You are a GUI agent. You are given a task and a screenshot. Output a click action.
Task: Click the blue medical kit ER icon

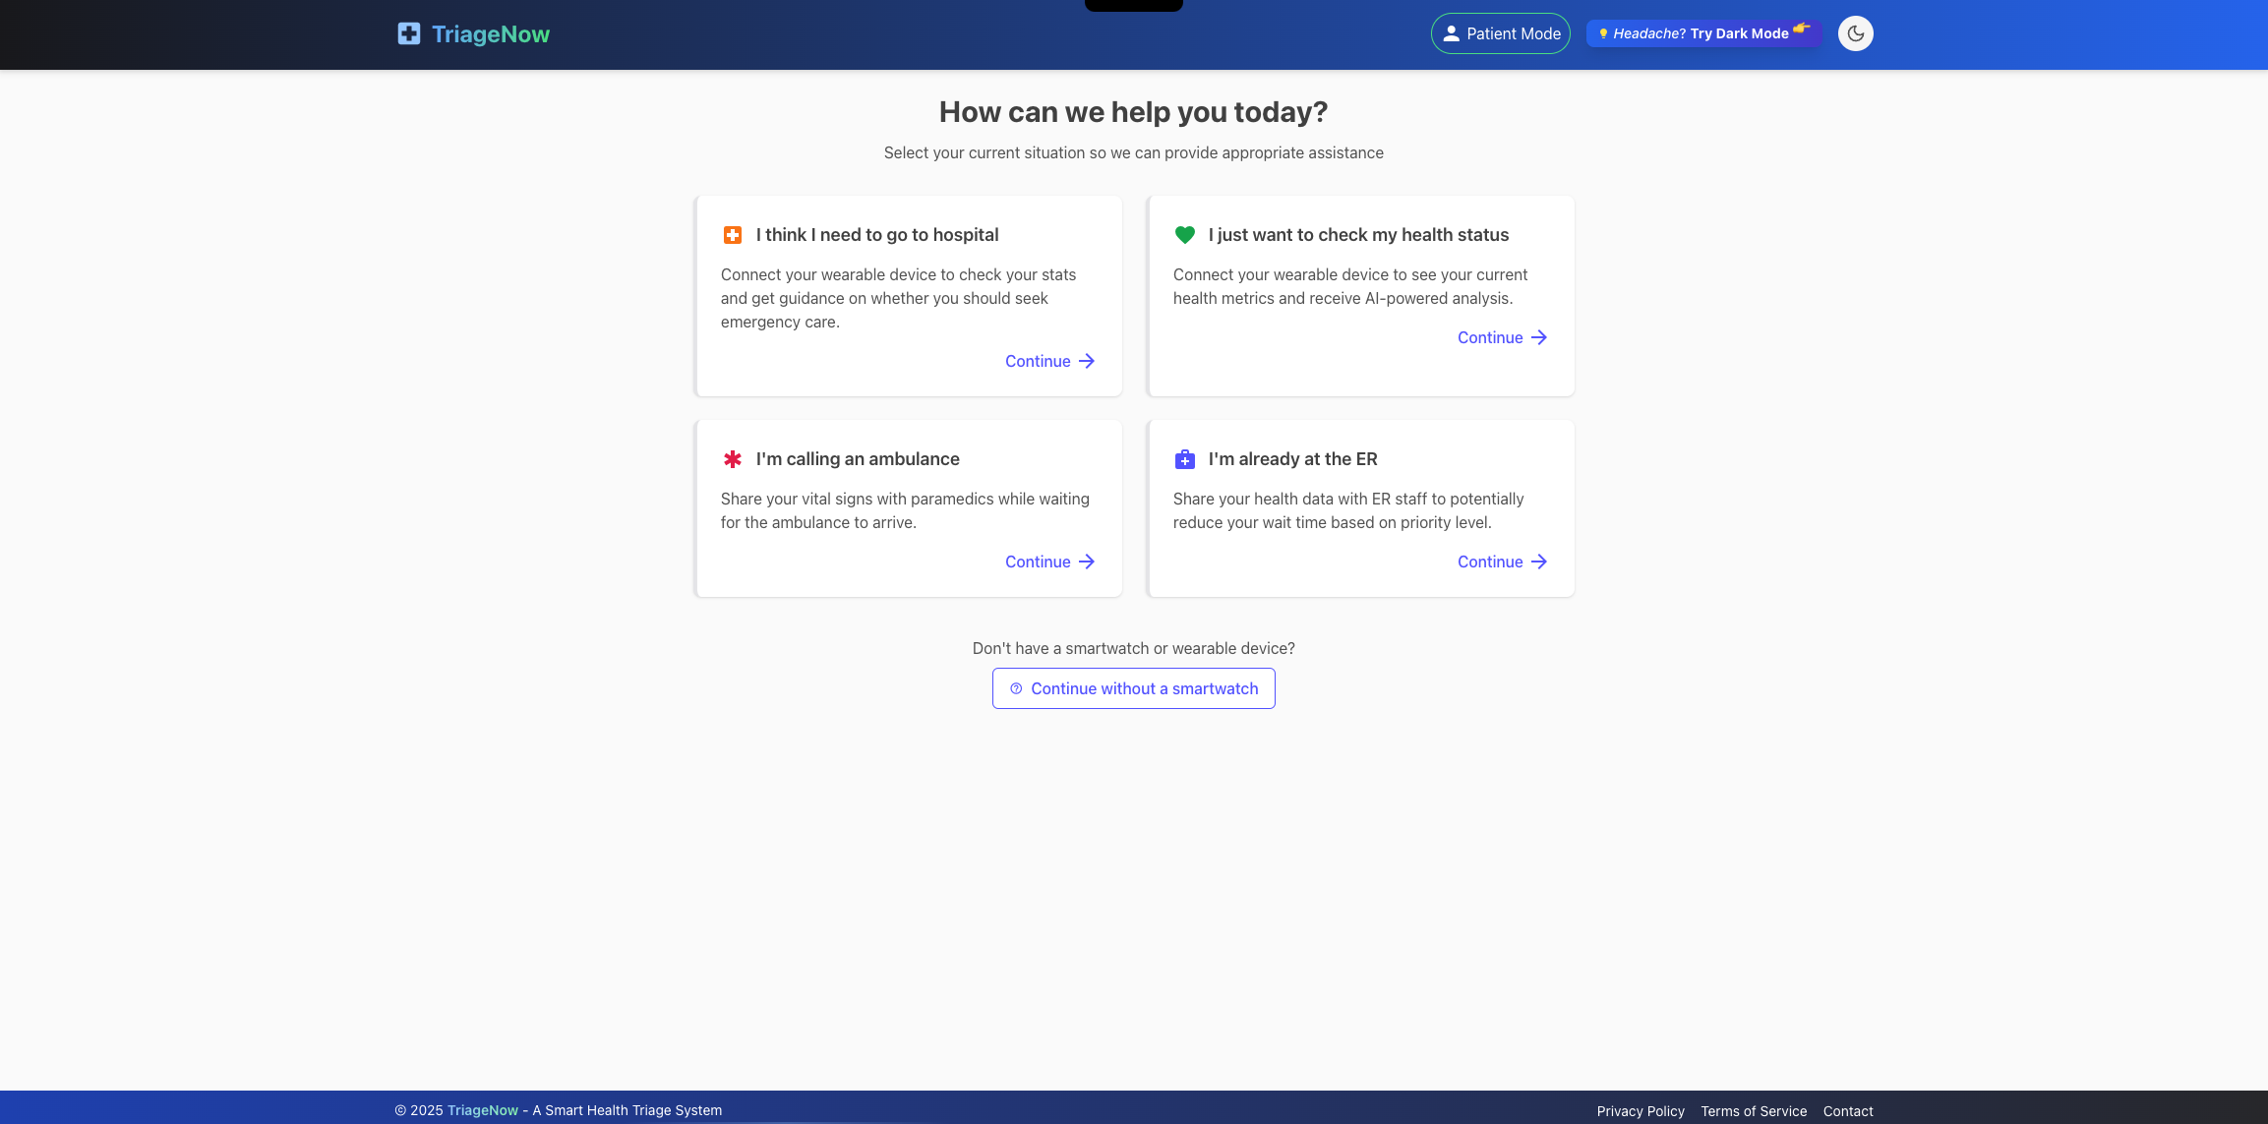coord(1185,459)
